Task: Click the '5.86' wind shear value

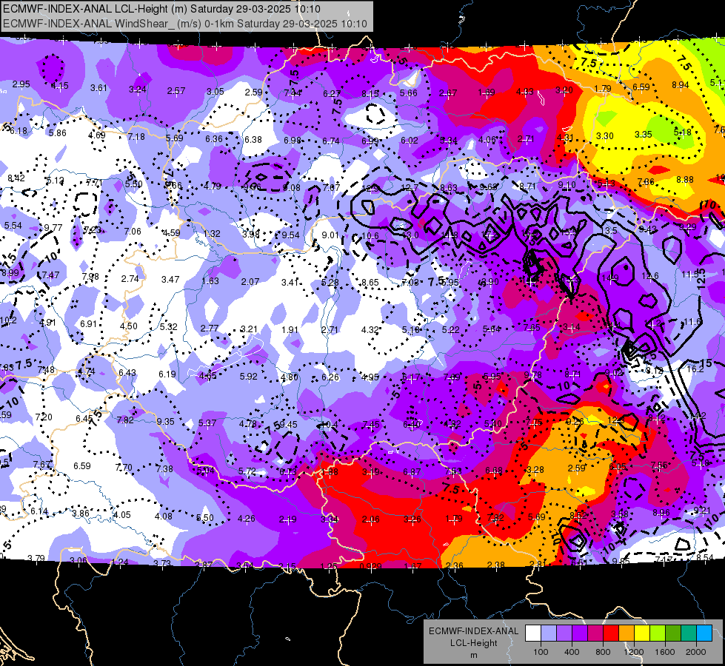Action: (57, 133)
